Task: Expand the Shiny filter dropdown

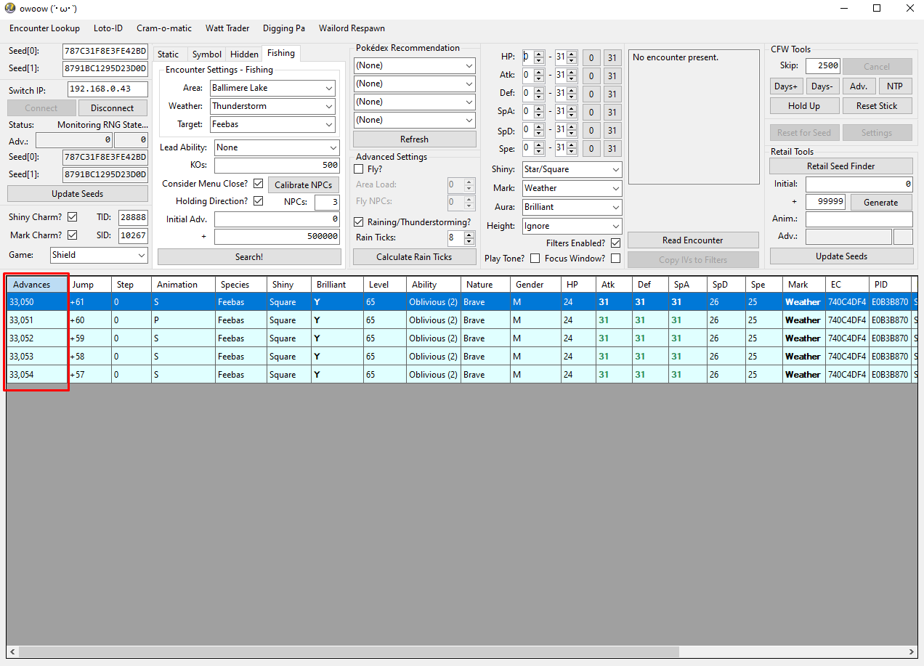Action: (x=572, y=169)
